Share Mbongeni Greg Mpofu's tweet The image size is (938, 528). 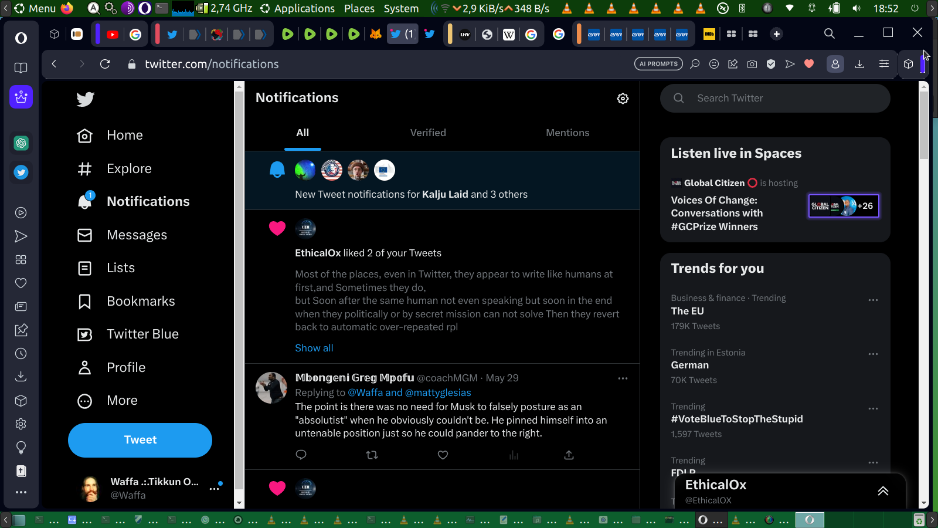pos(569,455)
